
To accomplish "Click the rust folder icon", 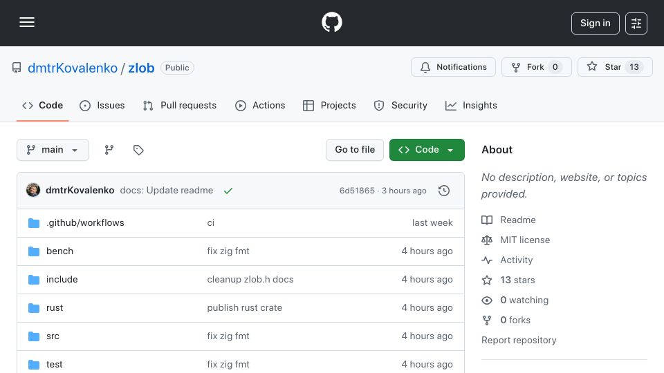I will point(34,308).
